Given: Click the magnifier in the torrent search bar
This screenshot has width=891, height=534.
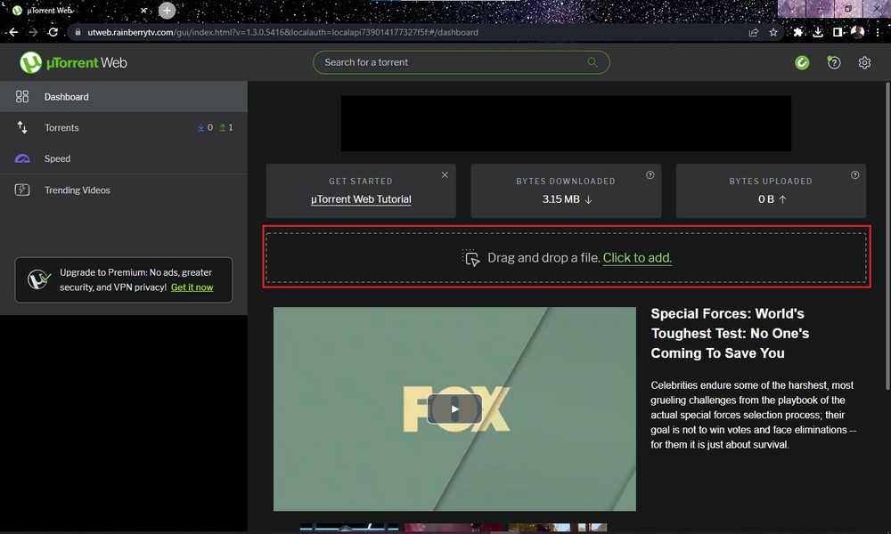Looking at the screenshot, I should tap(592, 62).
